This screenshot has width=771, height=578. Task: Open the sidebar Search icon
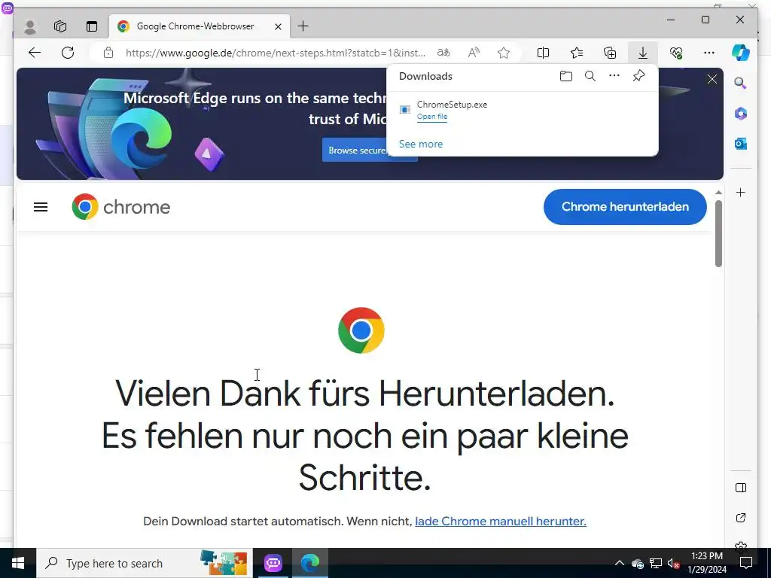pyautogui.click(x=741, y=83)
